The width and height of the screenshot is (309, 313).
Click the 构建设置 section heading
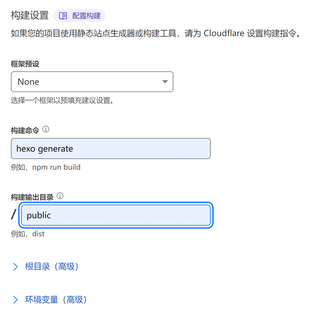click(30, 15)
